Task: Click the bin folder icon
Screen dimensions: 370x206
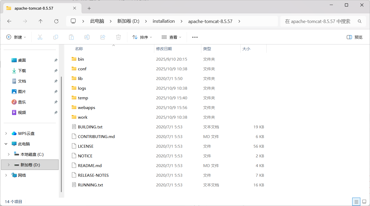Action: click(74, 59)
